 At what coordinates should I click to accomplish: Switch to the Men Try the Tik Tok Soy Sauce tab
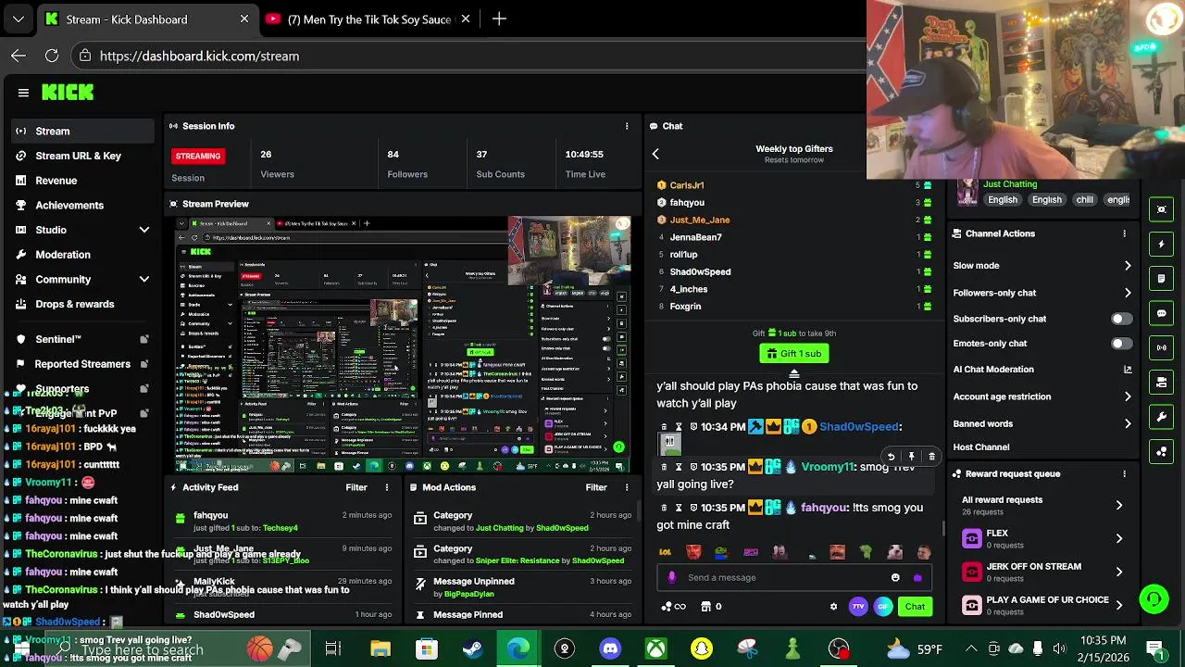click(368, 19)
